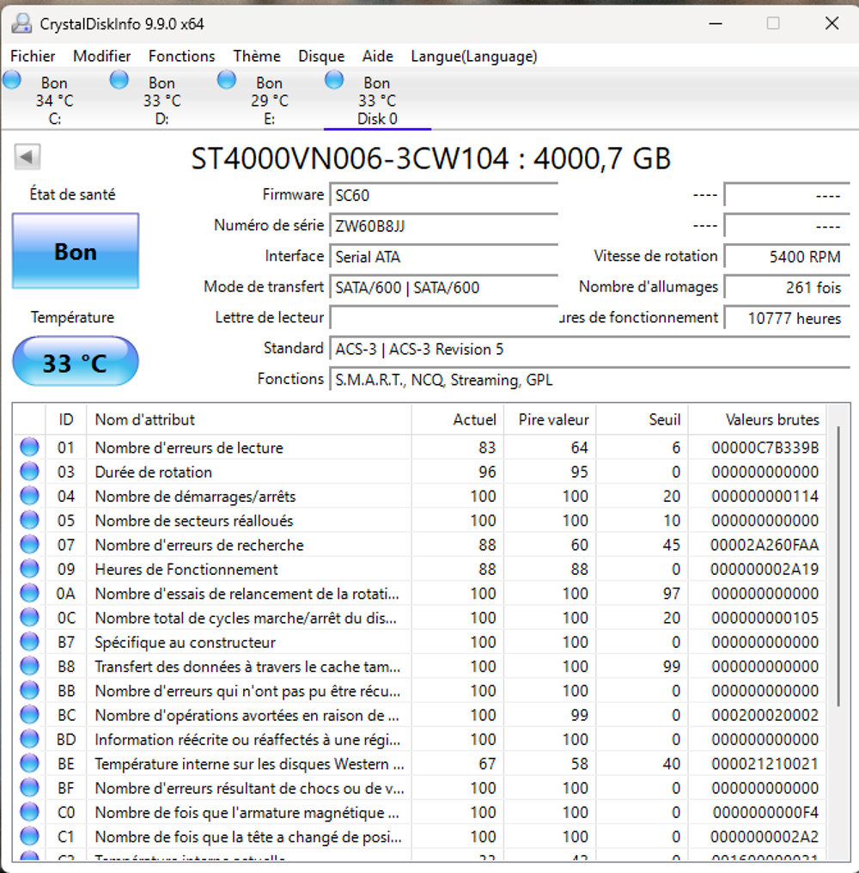The height and width of the screenshot is (873, 859).
Task: Click status icon for attribute C0
Action: coord(29,812)
